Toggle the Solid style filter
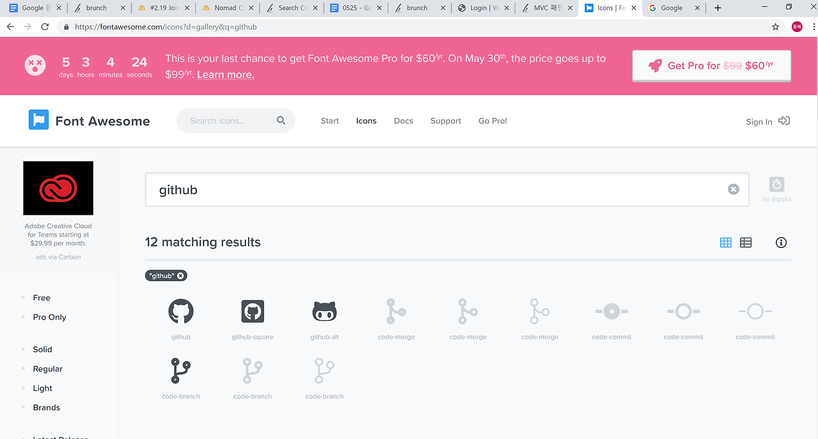This screenshot has height=439, width=818. point(42,350)
